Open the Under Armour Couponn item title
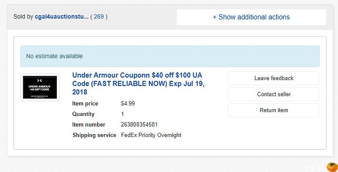The height and width of the screenshot is (172, 338). [138, 84]
